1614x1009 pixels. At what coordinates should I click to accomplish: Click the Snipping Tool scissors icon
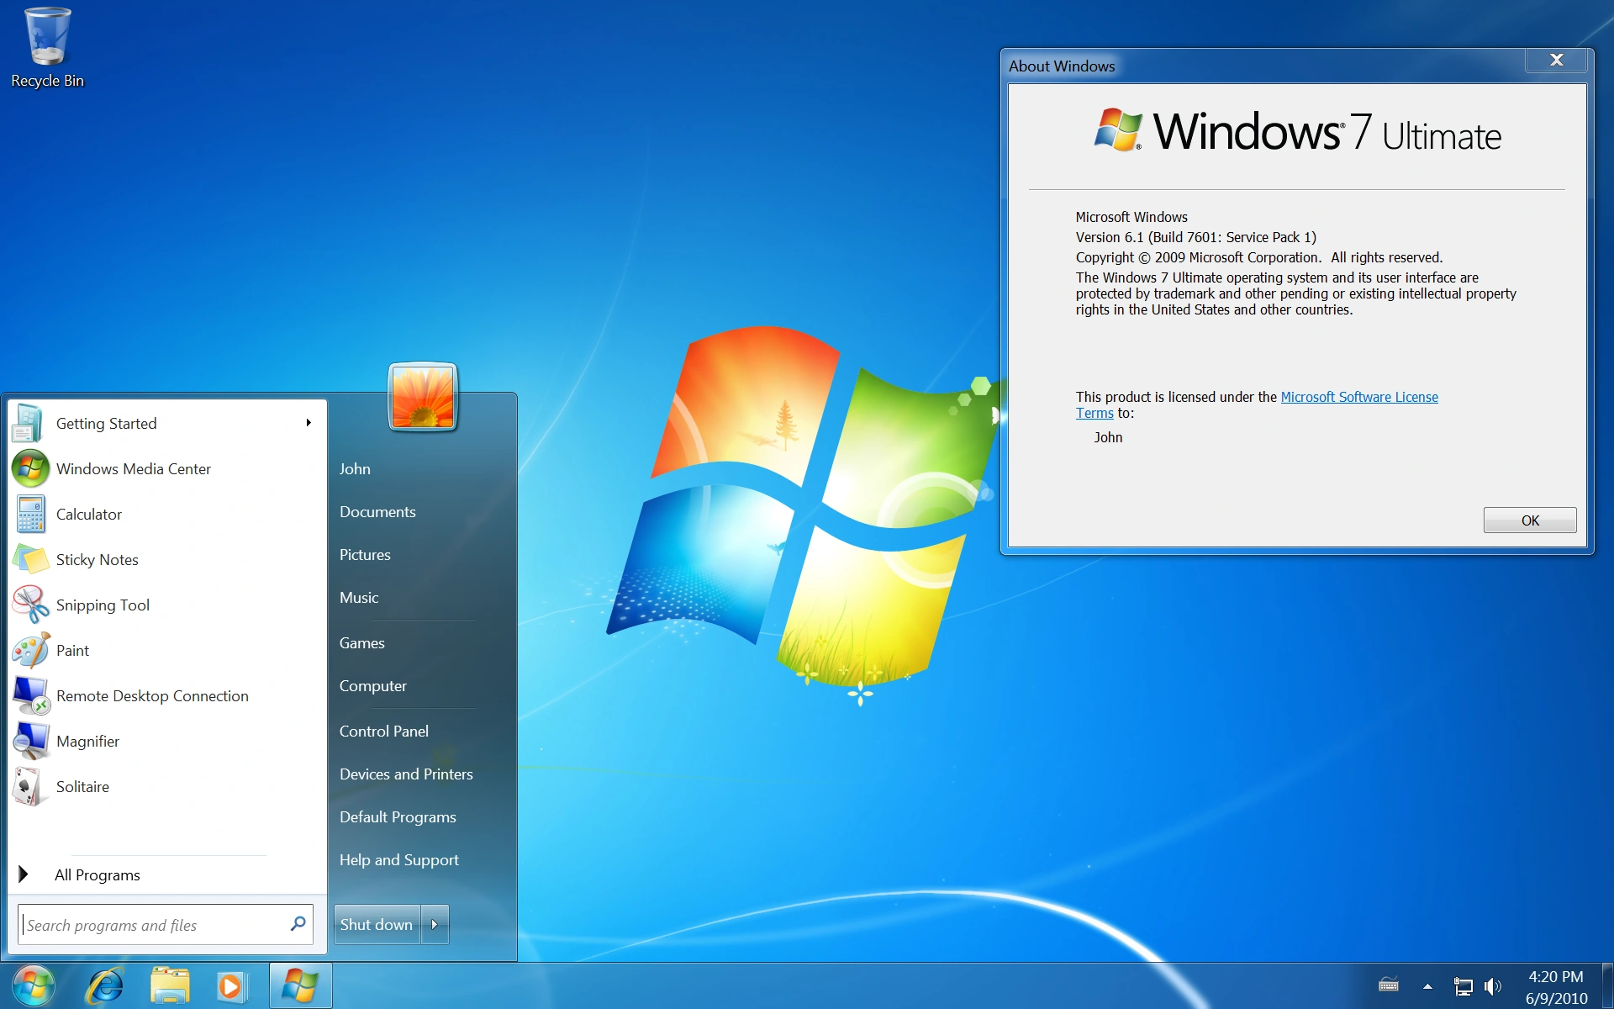pyautogui.click(x=30, y=605)
